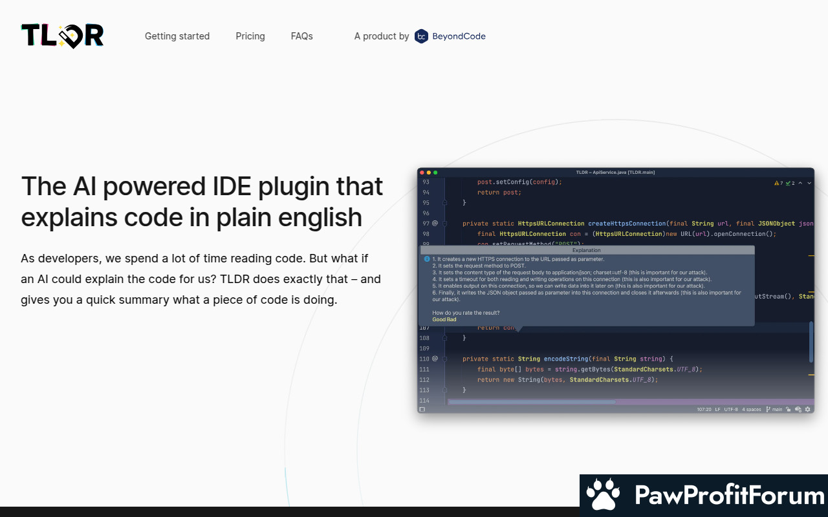Click the @ gutter icon on line 97
The width and height of the screenshot is (828, 517).
(435, 223)
